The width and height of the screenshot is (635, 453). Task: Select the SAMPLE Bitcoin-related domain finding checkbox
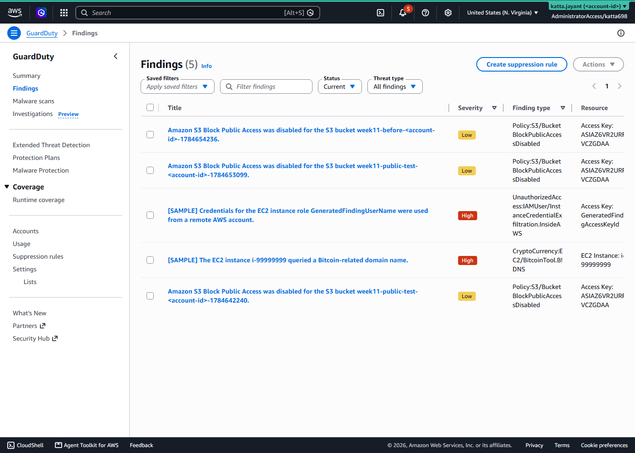pyautogui.click(x=150, y=260)
